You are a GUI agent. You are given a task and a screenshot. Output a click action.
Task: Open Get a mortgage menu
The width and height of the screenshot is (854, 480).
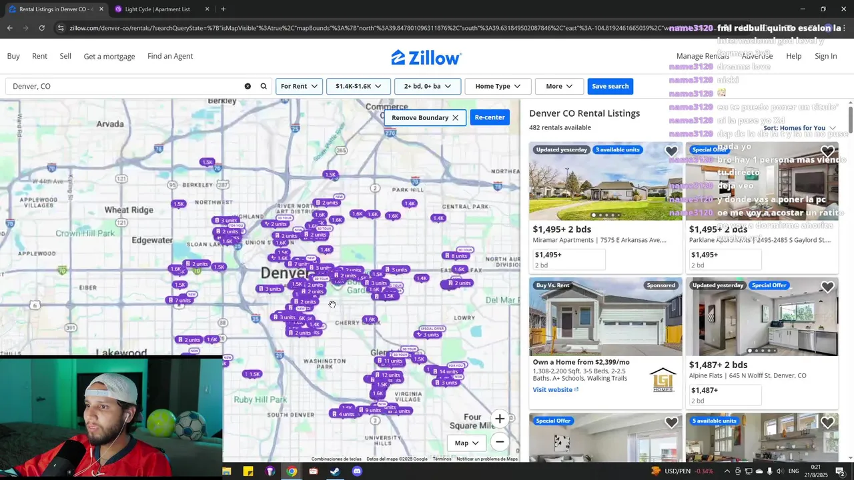click(x=109, y=57)
